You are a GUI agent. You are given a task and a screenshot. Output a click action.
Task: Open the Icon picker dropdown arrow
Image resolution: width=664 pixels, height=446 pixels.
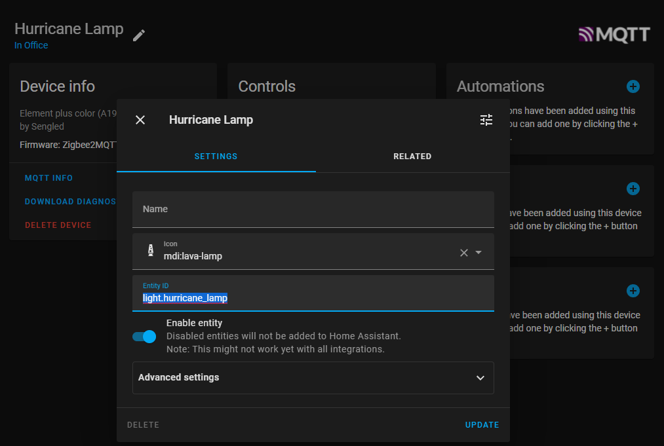[478, 253]
